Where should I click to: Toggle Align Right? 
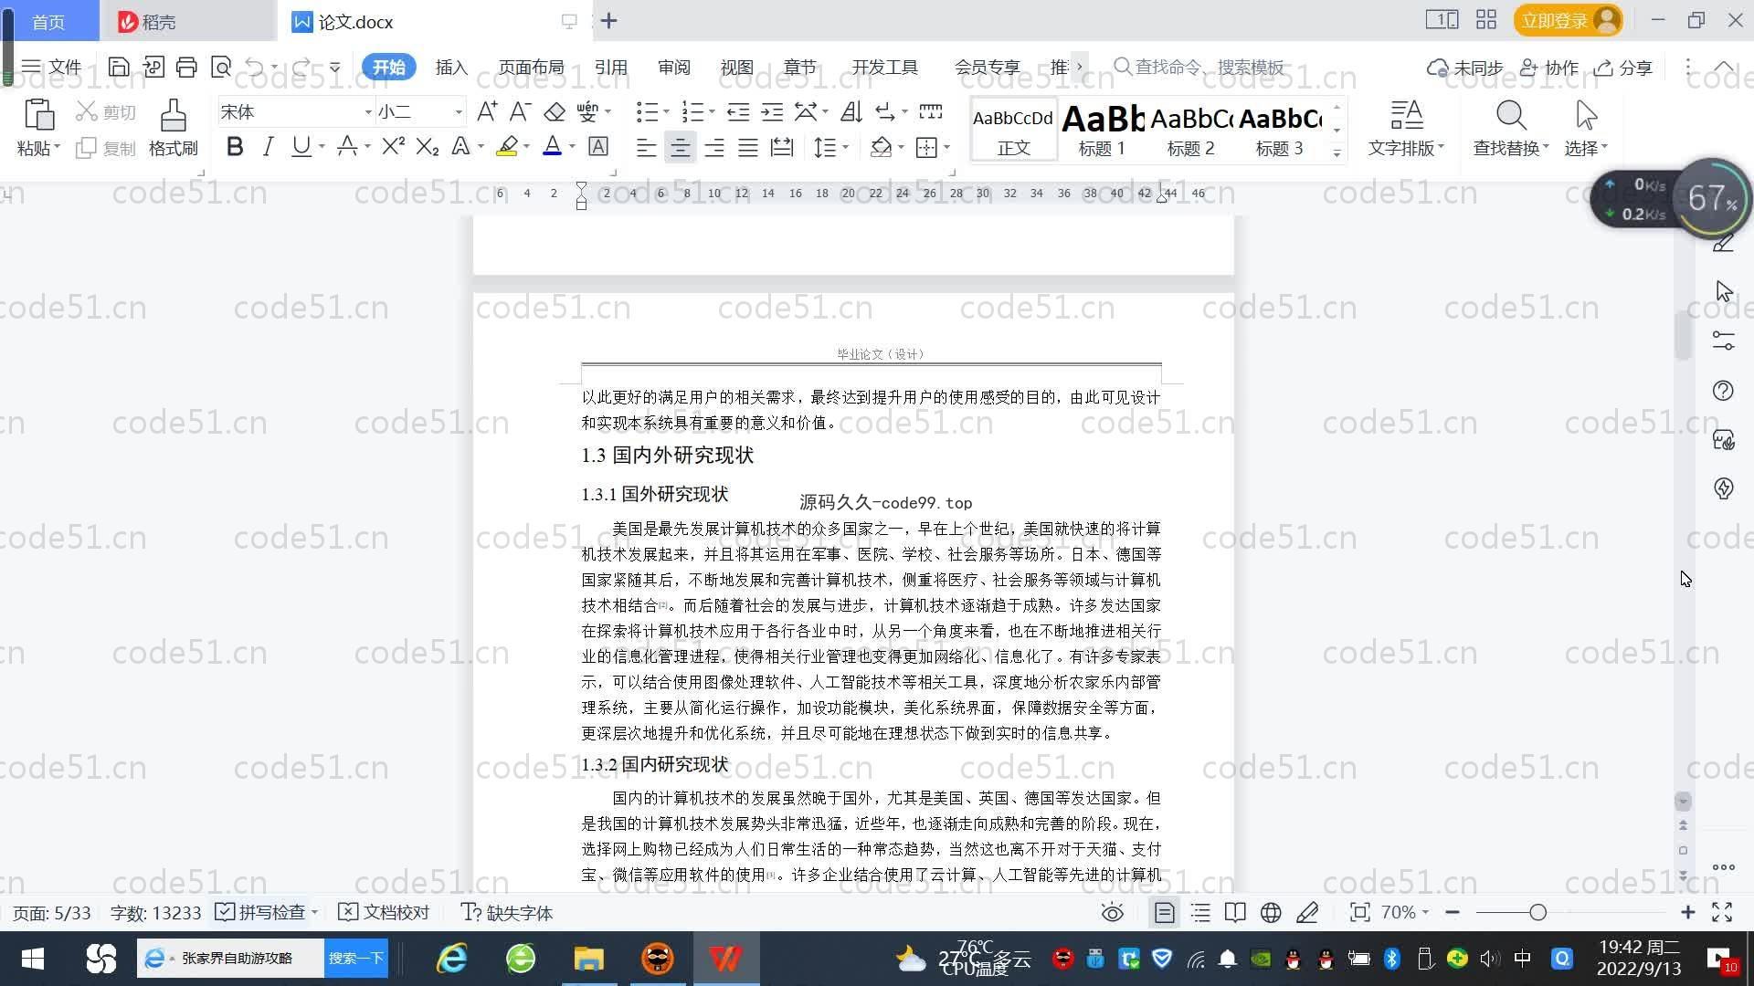tap(714, 147)
